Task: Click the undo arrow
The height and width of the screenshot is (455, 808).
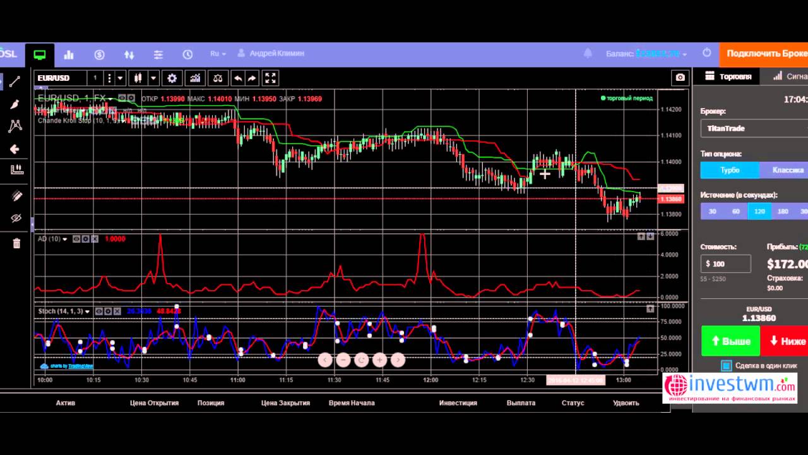Action: 238,78
